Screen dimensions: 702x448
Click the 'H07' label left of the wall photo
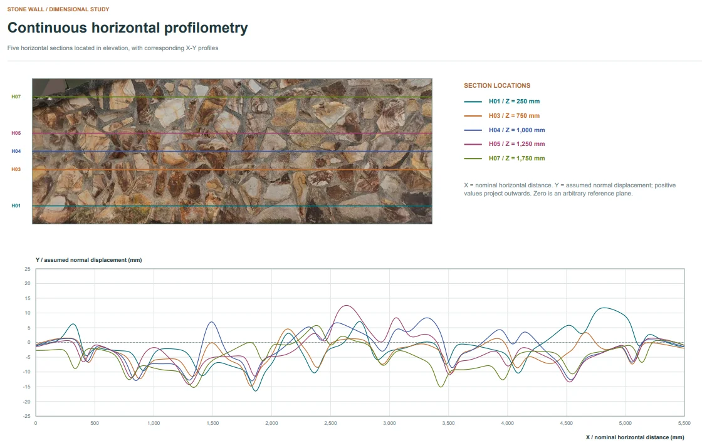pyautogui.click(x=16, y=96)
